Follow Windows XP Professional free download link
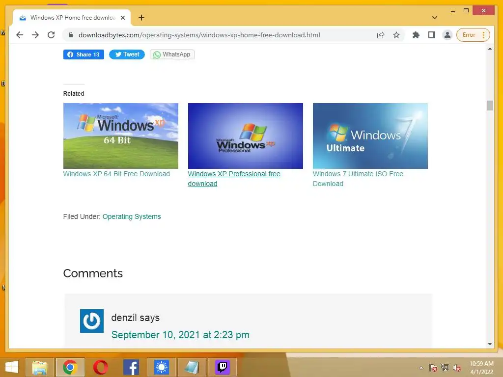 coord(234,179)
